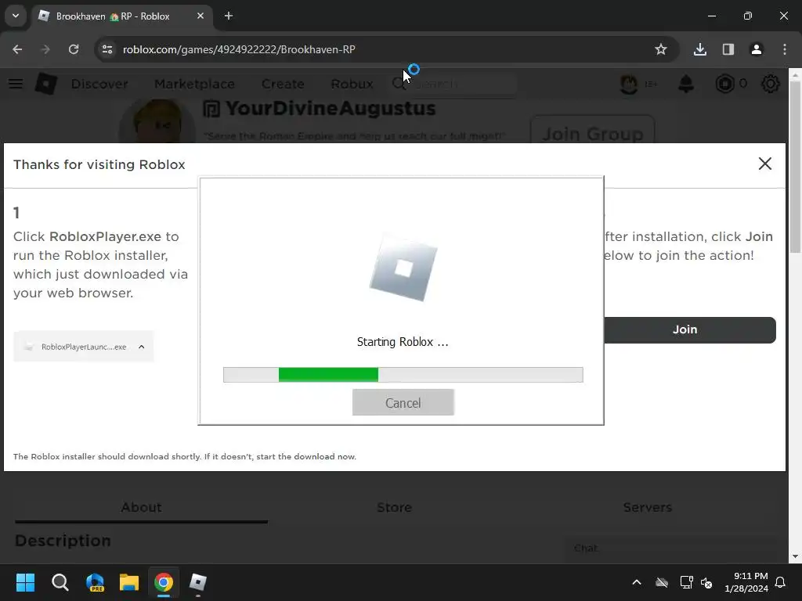Open Edge from the taskbar
Image resolution: width=802 pixels, height=601 pixels.
[x=95, y=582]
